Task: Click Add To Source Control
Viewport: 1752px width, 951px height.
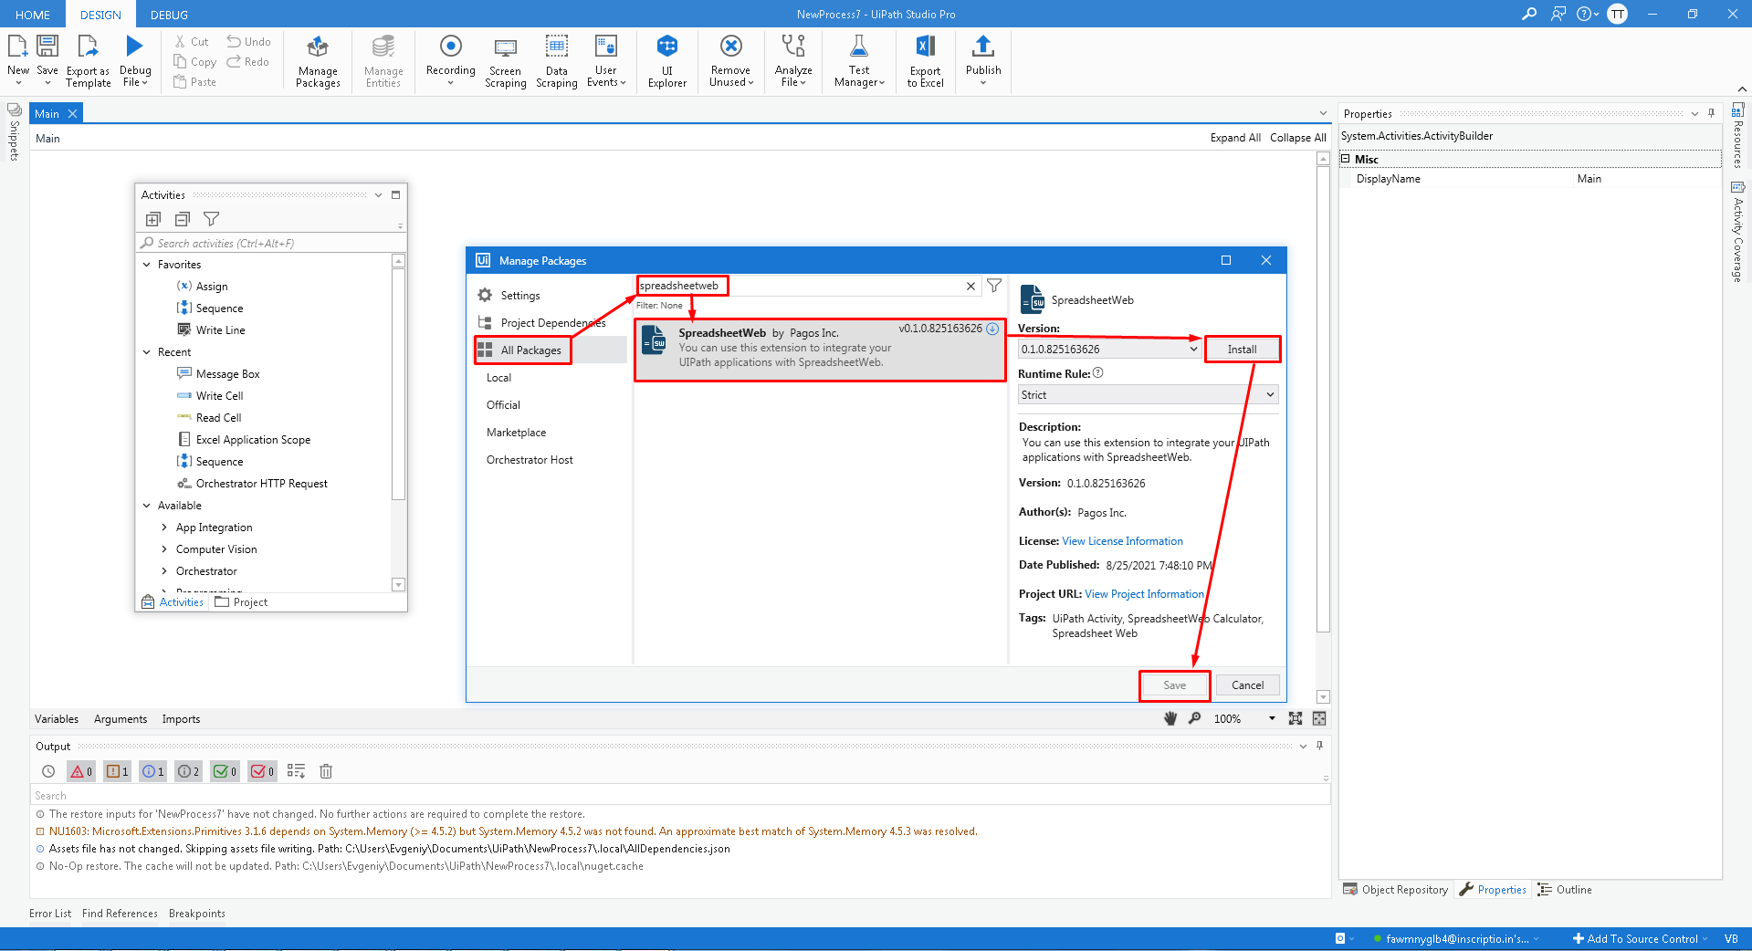Action: coord(1640,939)
